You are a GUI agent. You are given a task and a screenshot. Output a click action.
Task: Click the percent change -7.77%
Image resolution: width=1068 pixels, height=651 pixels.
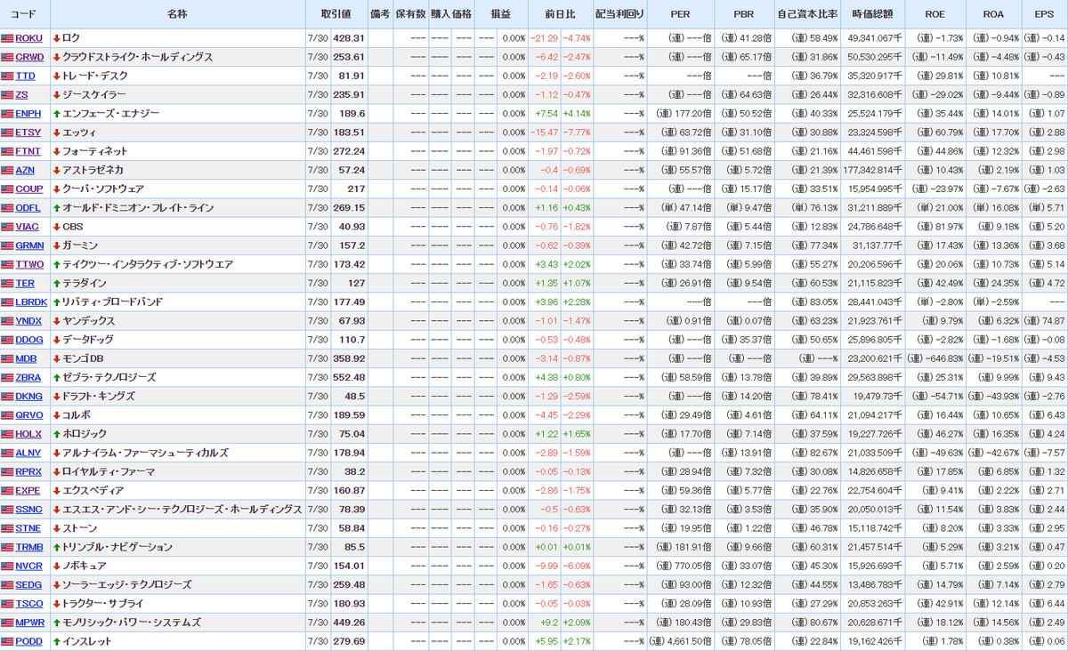click(577, 133)
